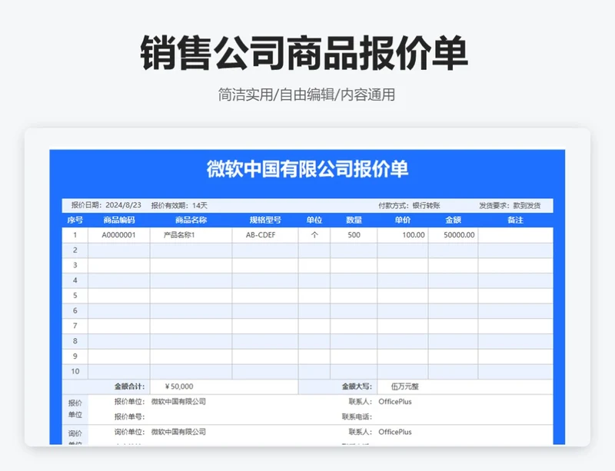Click the subtitle 简洁实用/自由编辑/内容通用
This screenshot has width=615, height=471.
[306, 95]
